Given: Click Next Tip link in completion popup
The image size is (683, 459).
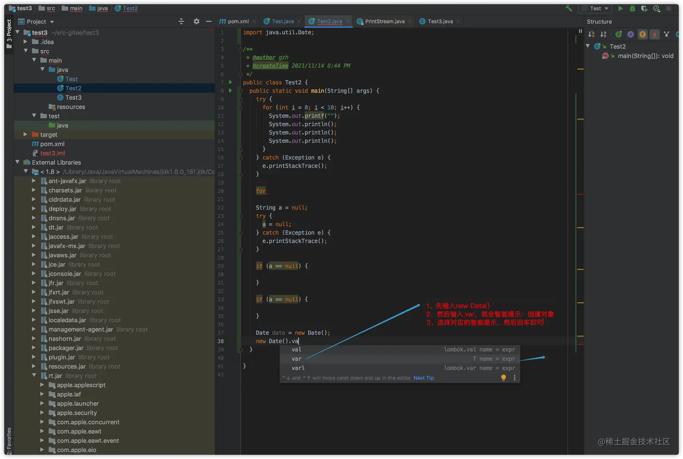Looking at the screenshot, I should pyautogui.click(x=423, y=378).
